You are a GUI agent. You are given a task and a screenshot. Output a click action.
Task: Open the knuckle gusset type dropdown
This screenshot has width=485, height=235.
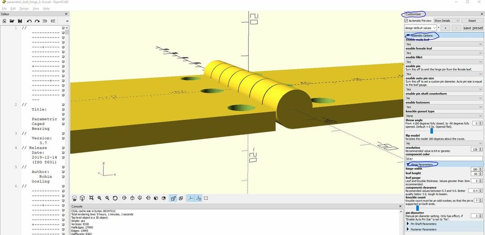(x=443, y=115)
